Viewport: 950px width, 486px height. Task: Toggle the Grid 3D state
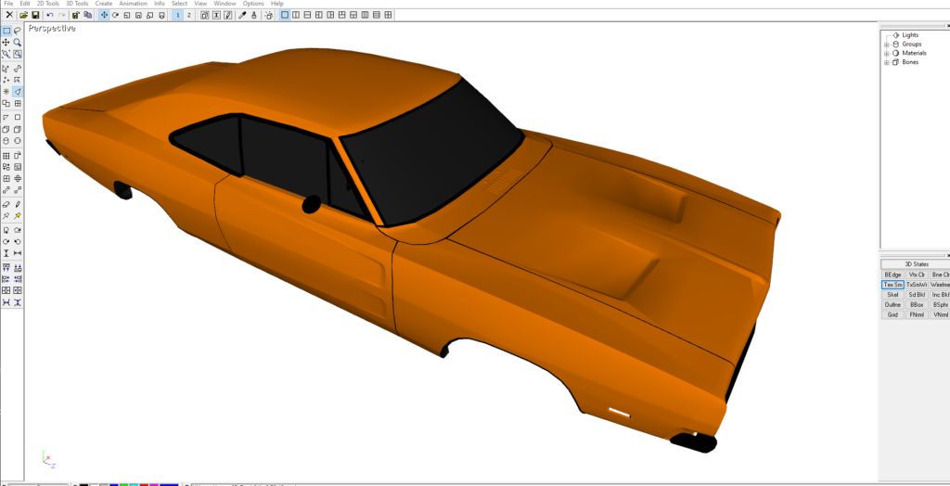coord(892,314)
